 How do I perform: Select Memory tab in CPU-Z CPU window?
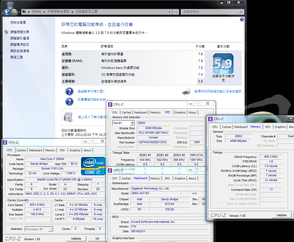pos(50,150)
